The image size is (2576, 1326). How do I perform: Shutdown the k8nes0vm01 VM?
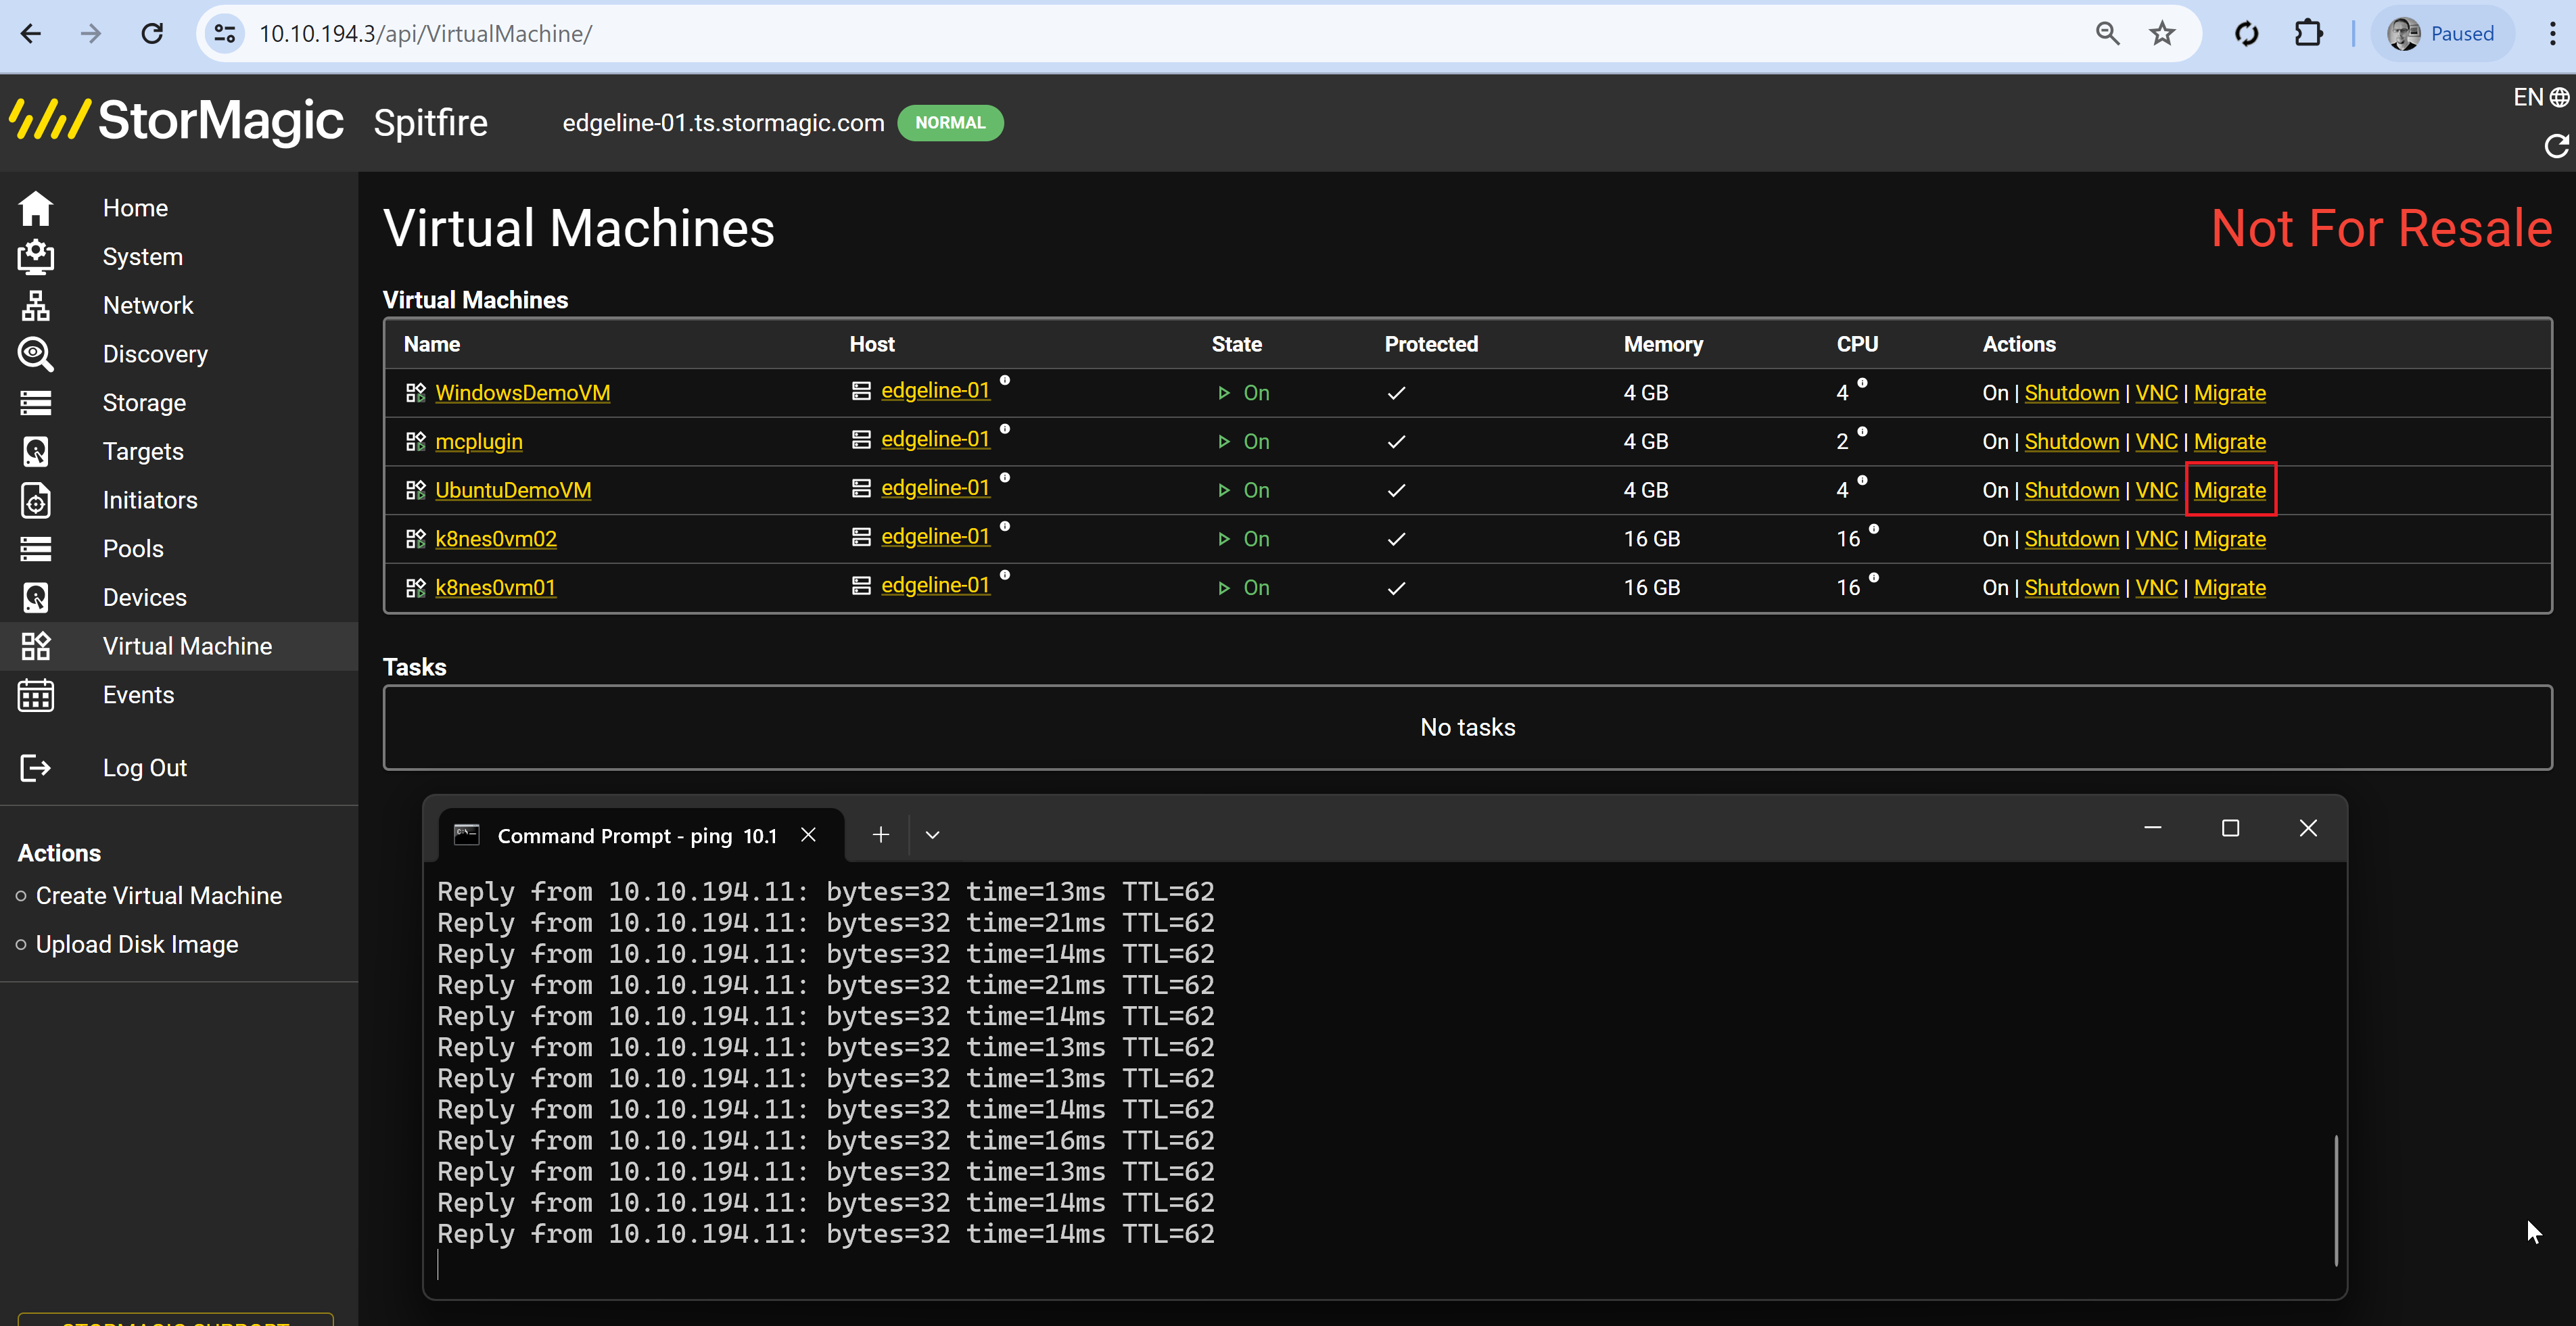tap(2071, 588)
